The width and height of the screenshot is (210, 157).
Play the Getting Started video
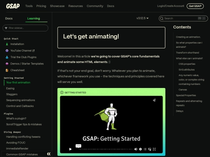[x=70, y=149]
